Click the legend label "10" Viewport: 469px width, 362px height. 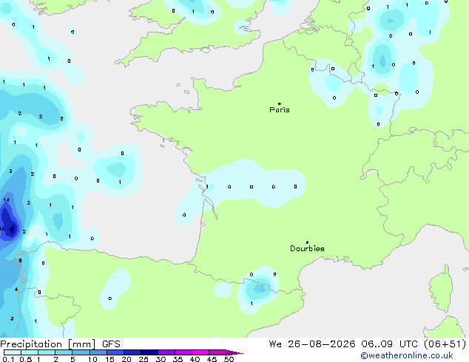point(92,359)
